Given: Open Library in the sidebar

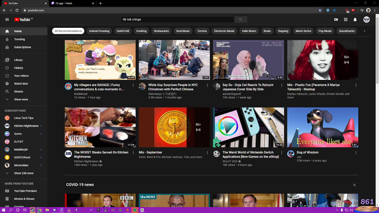Looking at the screenshot, I should pyautogui.click(x=24, y=60).
